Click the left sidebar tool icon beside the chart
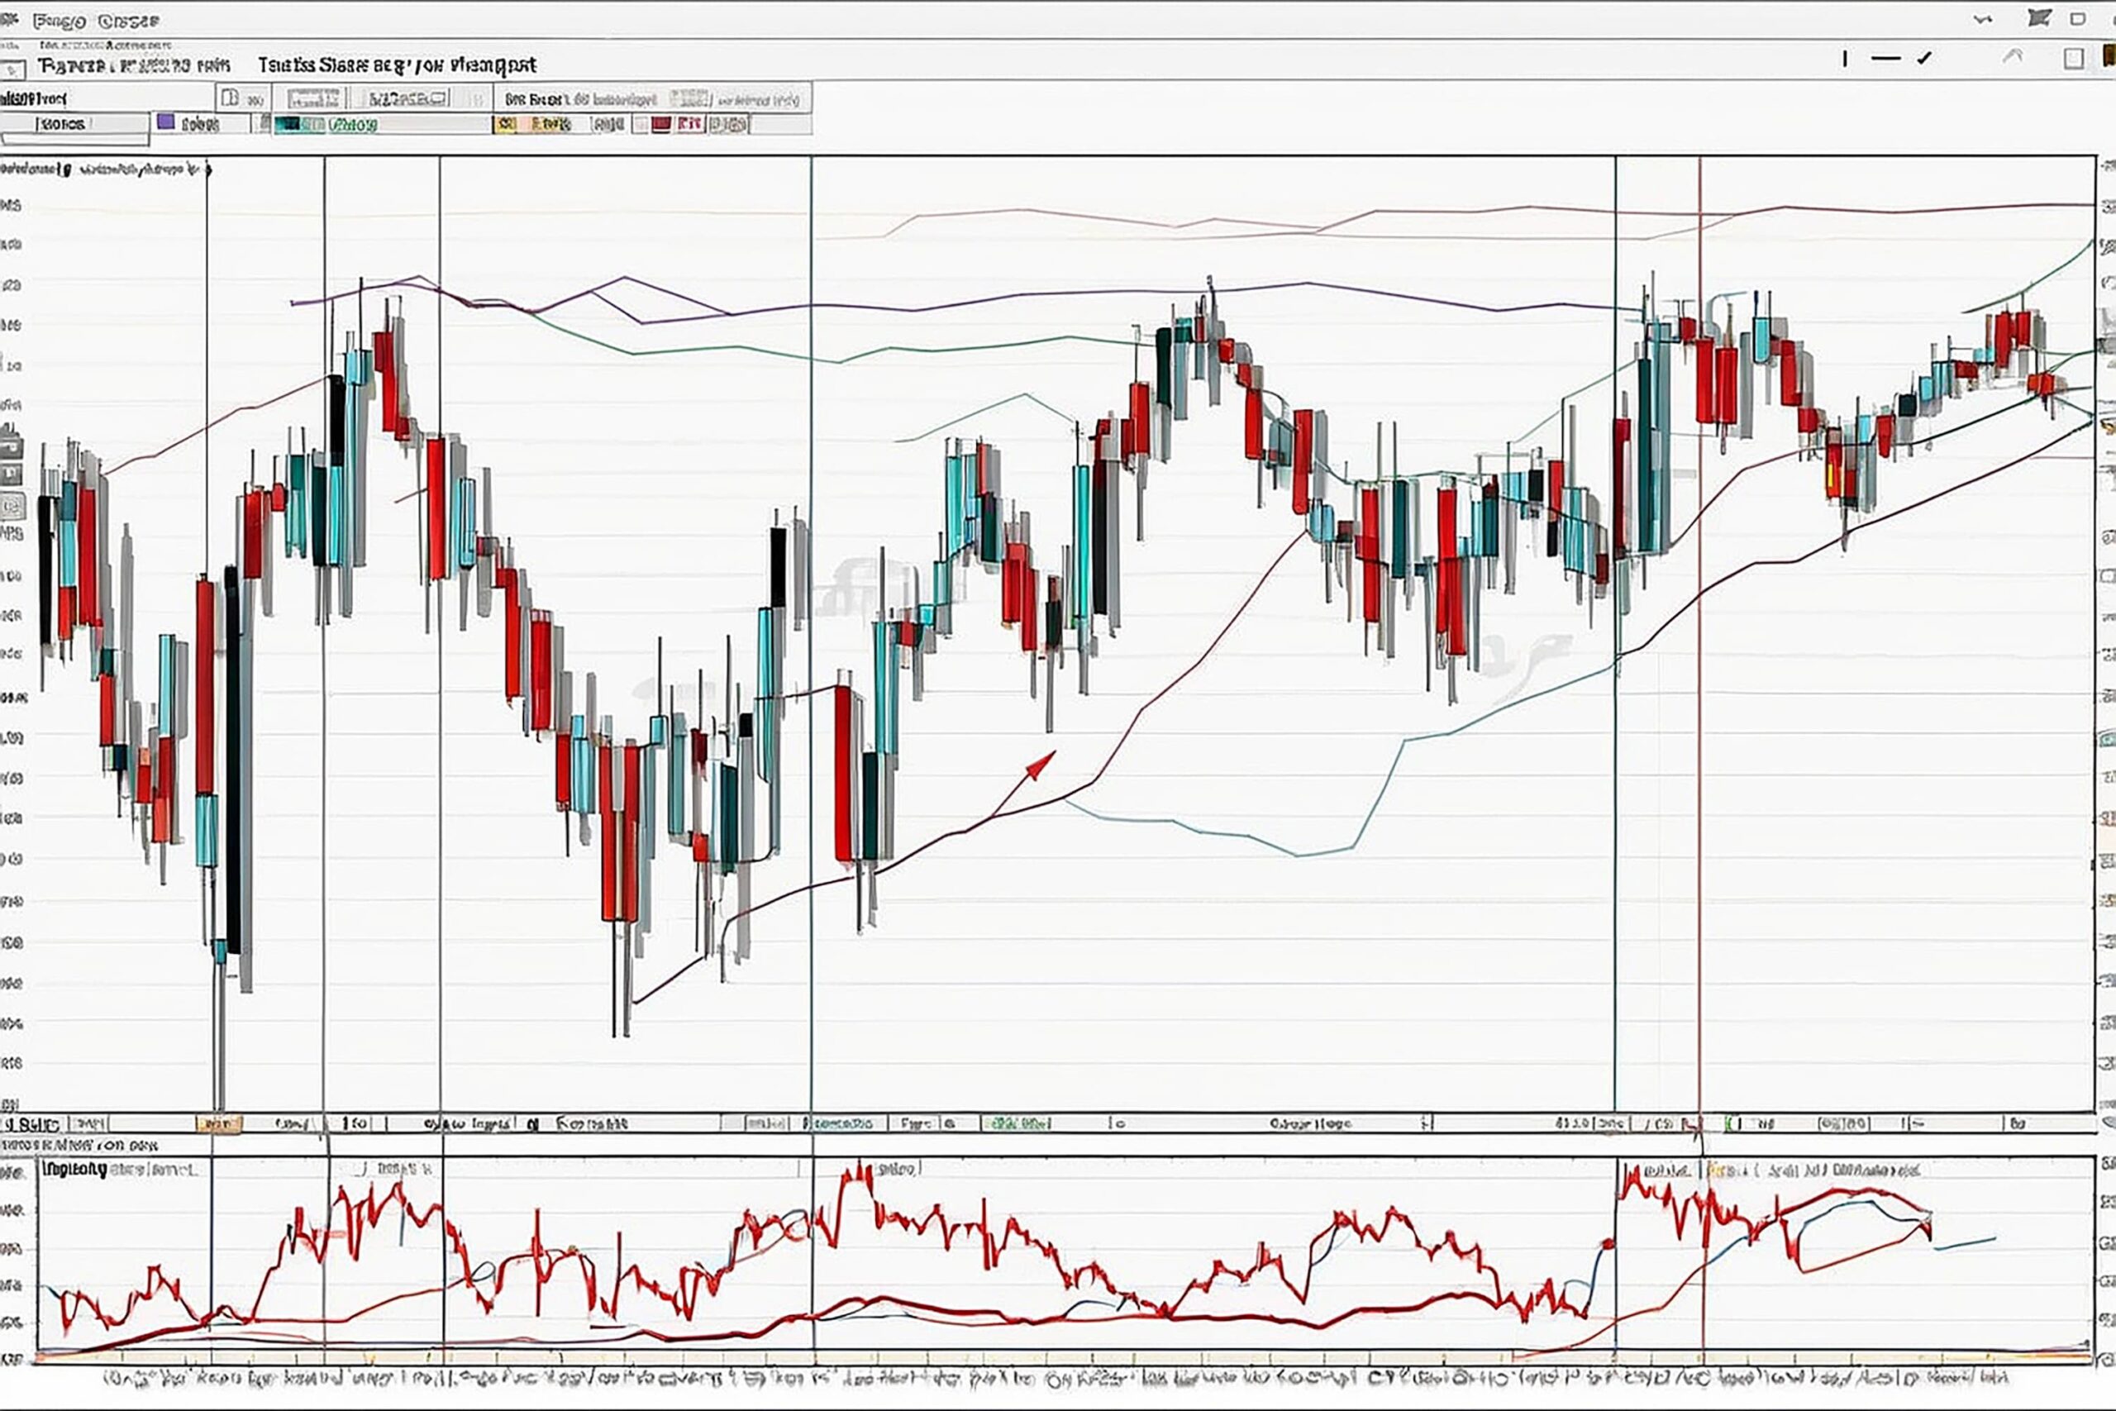The width and height of the screenshot is (2116, 1411). click(11, 474)
